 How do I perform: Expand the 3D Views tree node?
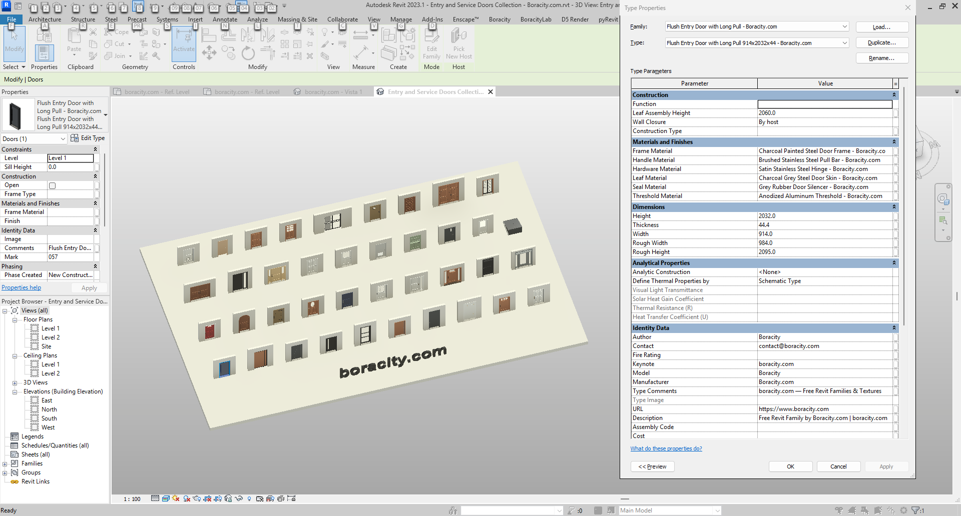click(15, 383)
